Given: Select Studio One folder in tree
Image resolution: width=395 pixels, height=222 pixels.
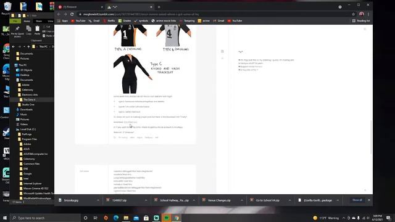Looking at the screenshot, I should 26,104.
